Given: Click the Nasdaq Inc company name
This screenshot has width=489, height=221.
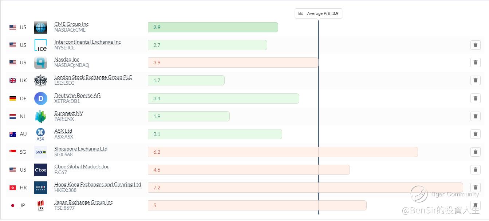Looking at the screenshot, I should coord(67,60).
